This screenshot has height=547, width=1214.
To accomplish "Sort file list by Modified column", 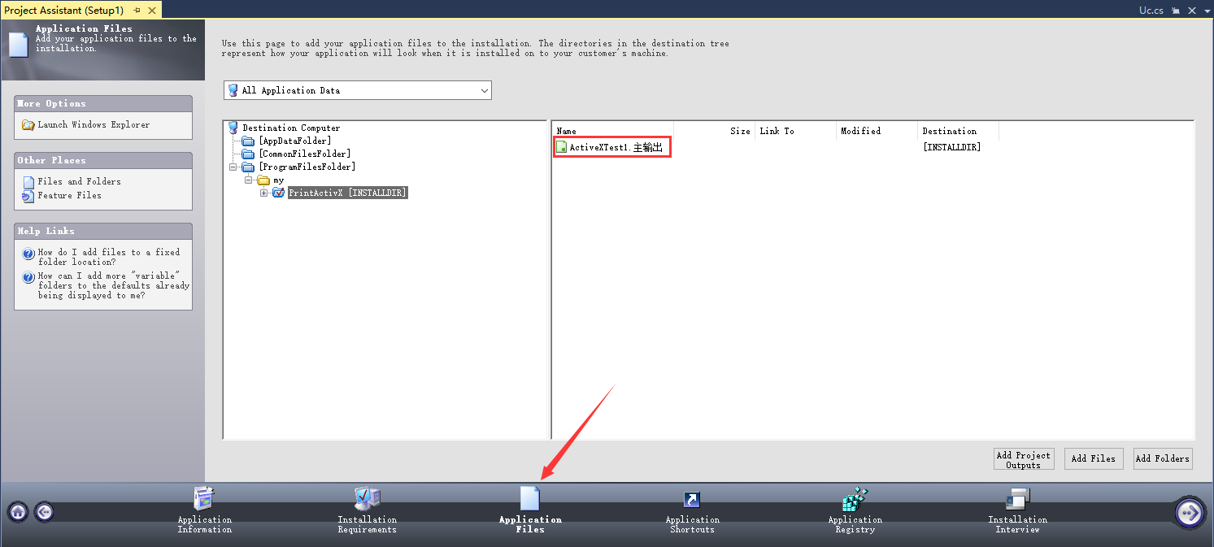I will click(877, 131).
